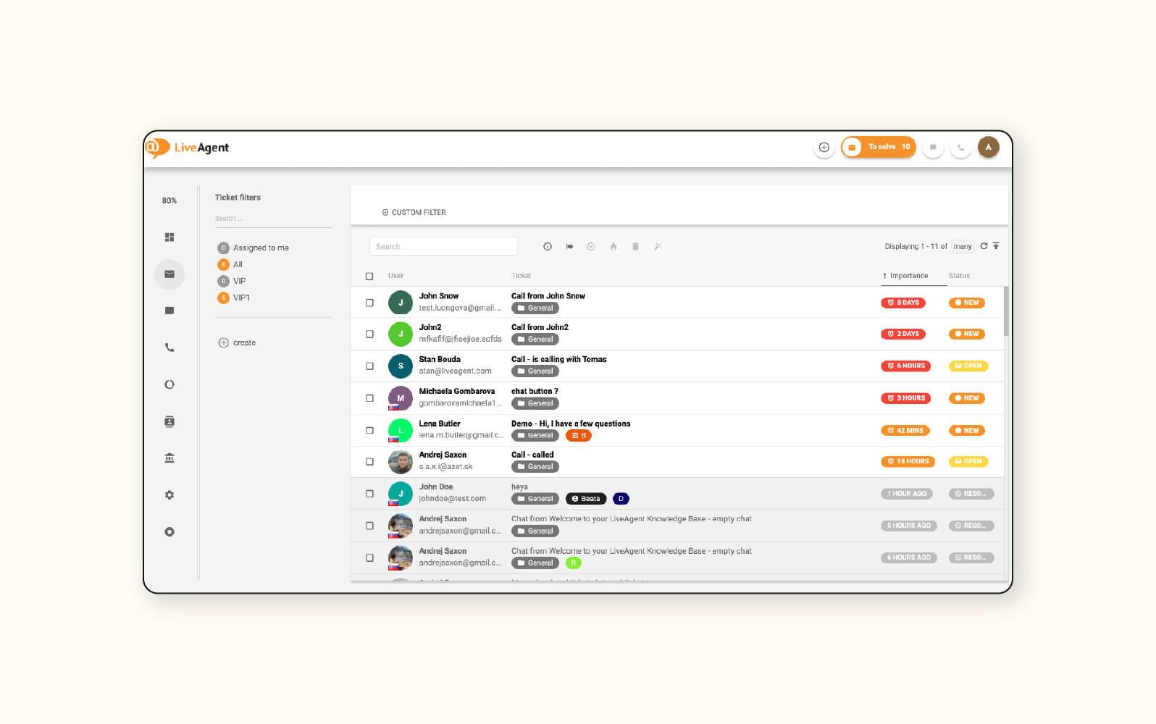Sort by Status column header
The image size is (1156, 724).
[959, 276]
